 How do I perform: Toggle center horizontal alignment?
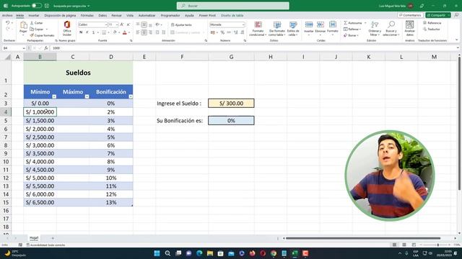click(x=144, y=32)
